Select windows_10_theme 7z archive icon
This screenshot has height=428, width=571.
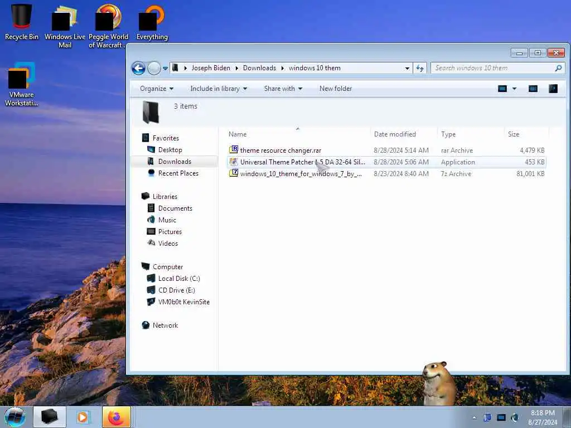(x=234, y=173)
